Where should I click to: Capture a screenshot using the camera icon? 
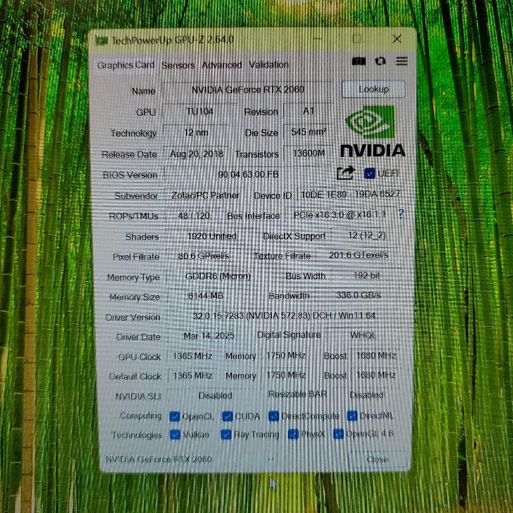click(359, 61)
